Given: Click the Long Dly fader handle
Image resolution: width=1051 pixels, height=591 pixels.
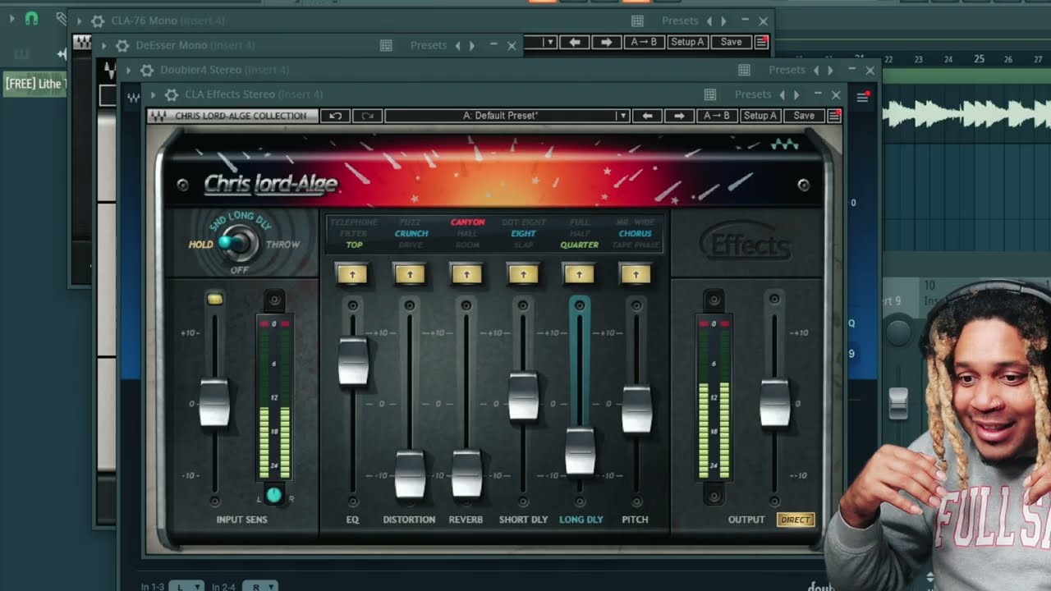Looking at the screenshot, I should pos(580,451).
